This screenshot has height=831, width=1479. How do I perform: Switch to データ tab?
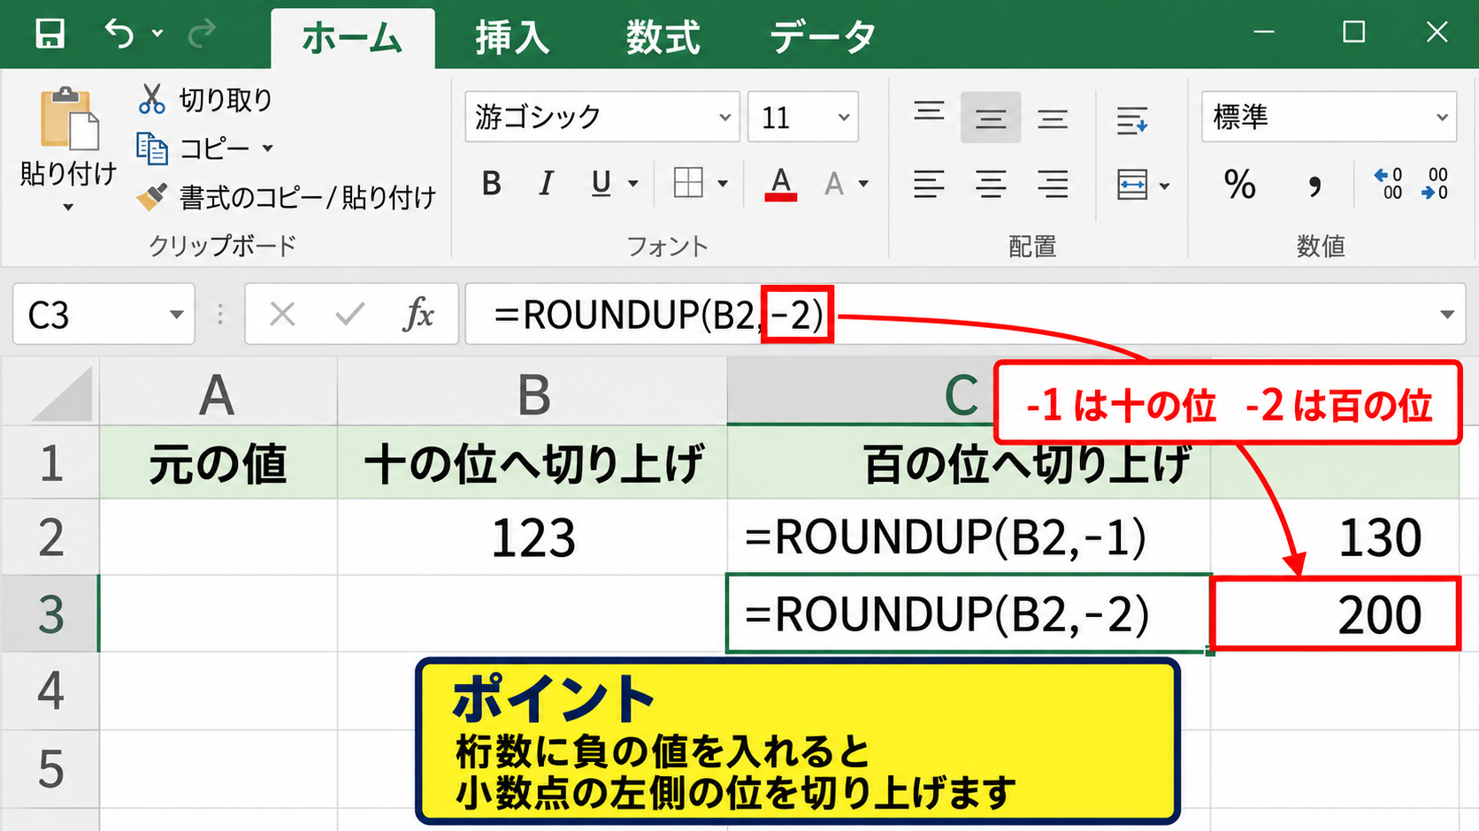[x=823, y=38]
